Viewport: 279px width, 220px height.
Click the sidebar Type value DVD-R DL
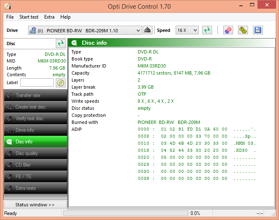55,54
